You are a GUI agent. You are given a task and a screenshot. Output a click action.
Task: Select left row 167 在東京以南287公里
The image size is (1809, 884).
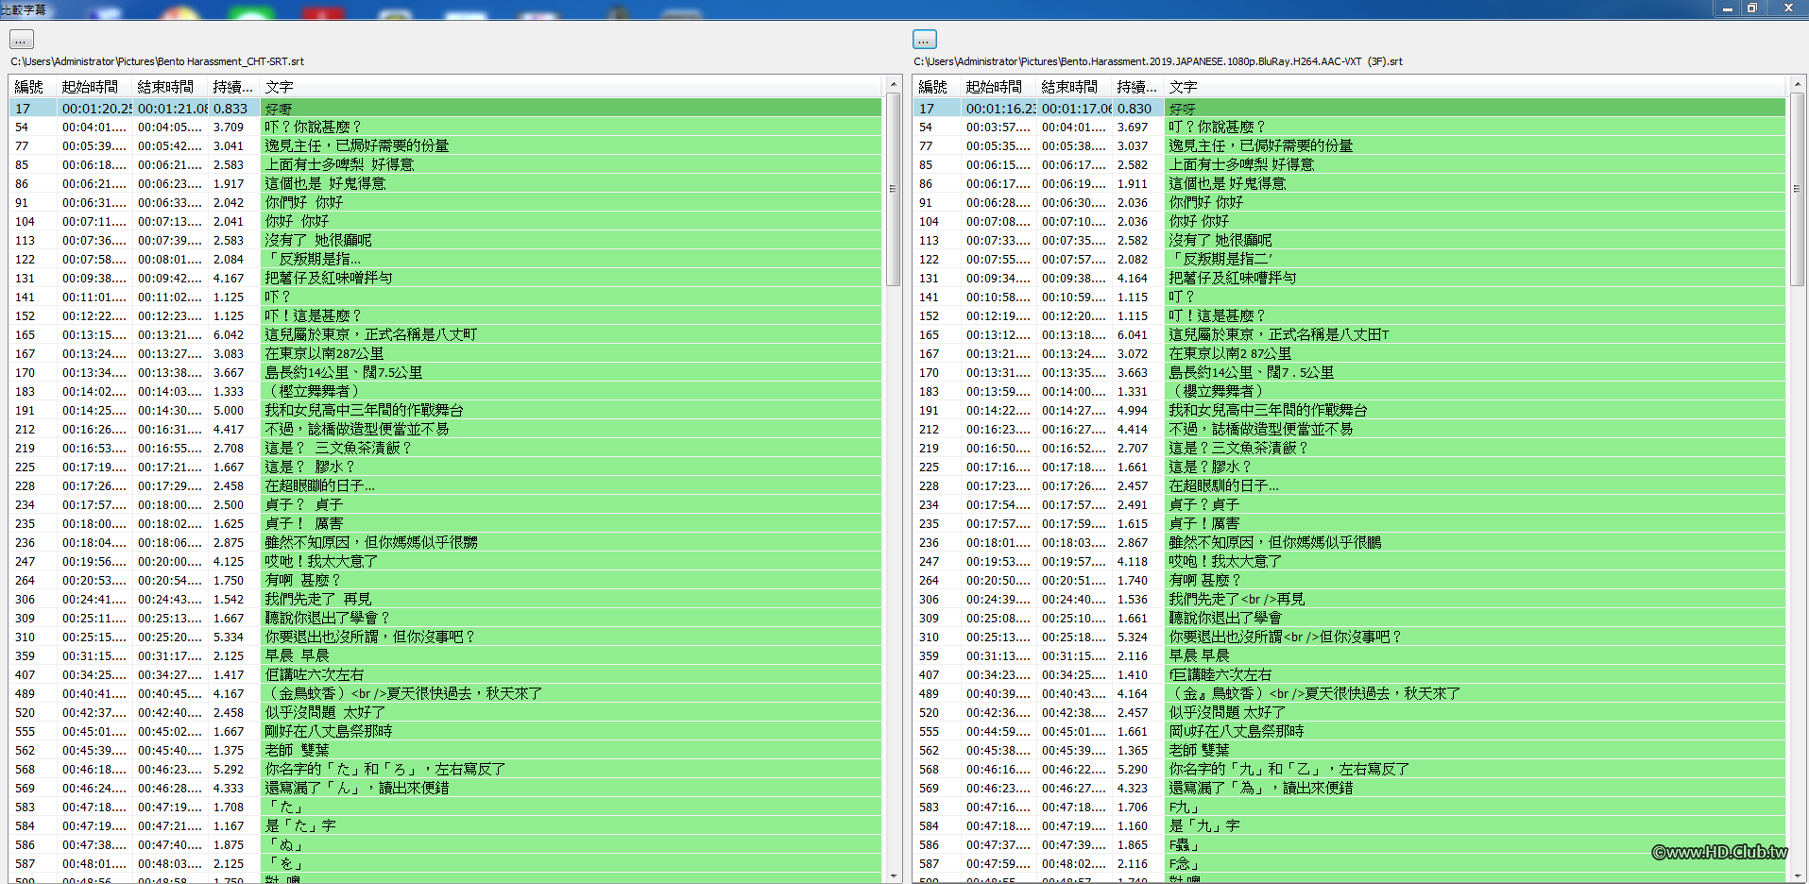point(324,354)
